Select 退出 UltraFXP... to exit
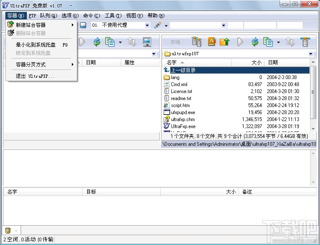The image size is (320, 245). tap(41, 76)
